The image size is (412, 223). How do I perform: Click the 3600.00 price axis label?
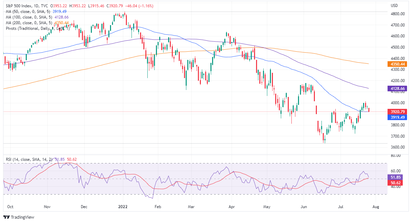coord(397,147)
